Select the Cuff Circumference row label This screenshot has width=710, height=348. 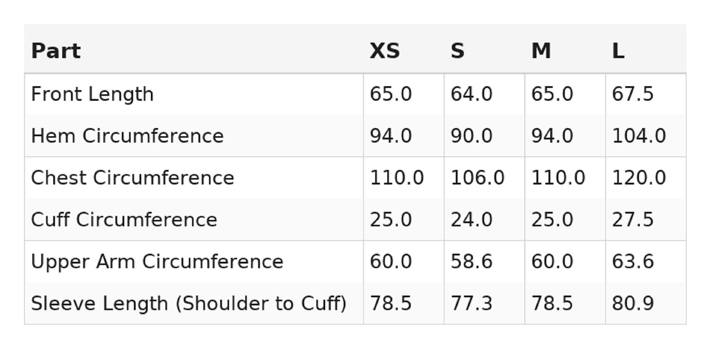pyautogui.click(x=124, y=220)
